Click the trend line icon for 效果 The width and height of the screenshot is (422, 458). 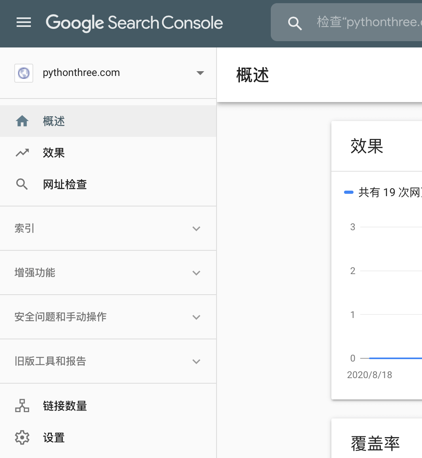[22, 153]
